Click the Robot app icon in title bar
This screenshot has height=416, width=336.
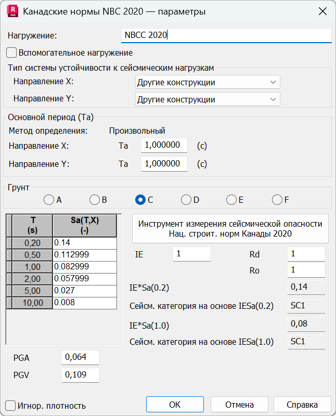click(x=12, y=11)
